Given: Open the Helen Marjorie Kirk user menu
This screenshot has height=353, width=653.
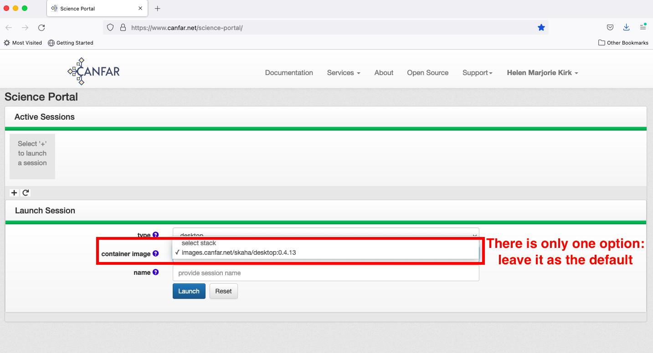Looking at the screenshot, I should (x=542, y=73).
